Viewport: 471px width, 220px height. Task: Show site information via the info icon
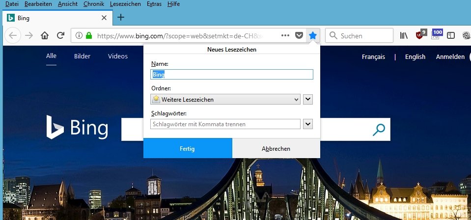tap(79, 35)
